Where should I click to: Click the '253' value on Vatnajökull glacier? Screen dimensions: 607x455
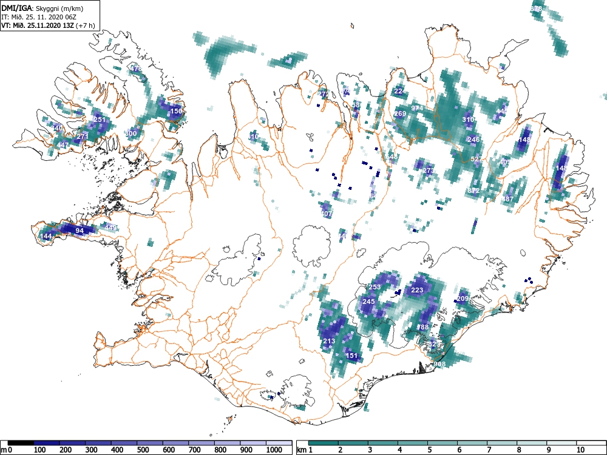point(375,287)
